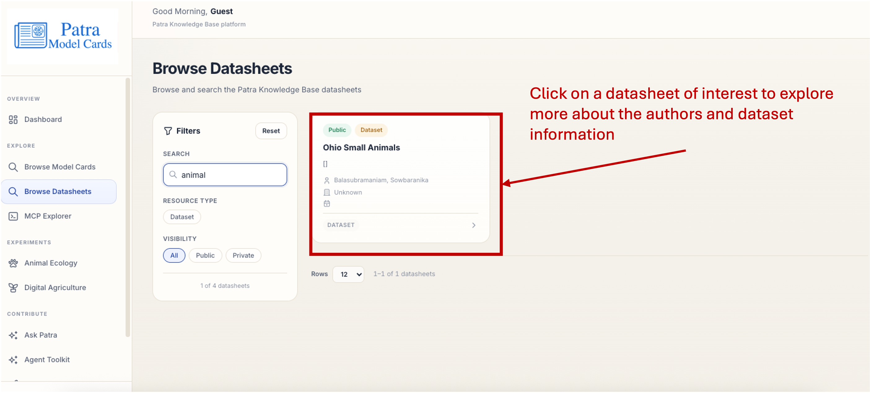Screen dimensions: 870x393
Task: Click the author person icon on card
Action: (x=326, y=180)
